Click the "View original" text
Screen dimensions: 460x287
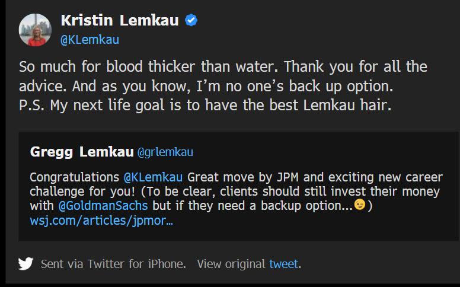(x=231, y=264)
